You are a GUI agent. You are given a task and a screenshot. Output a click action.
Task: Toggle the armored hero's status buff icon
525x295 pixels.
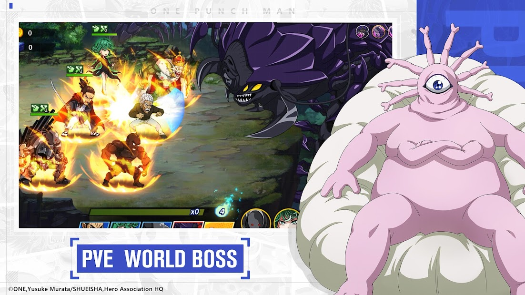[74, 69]
